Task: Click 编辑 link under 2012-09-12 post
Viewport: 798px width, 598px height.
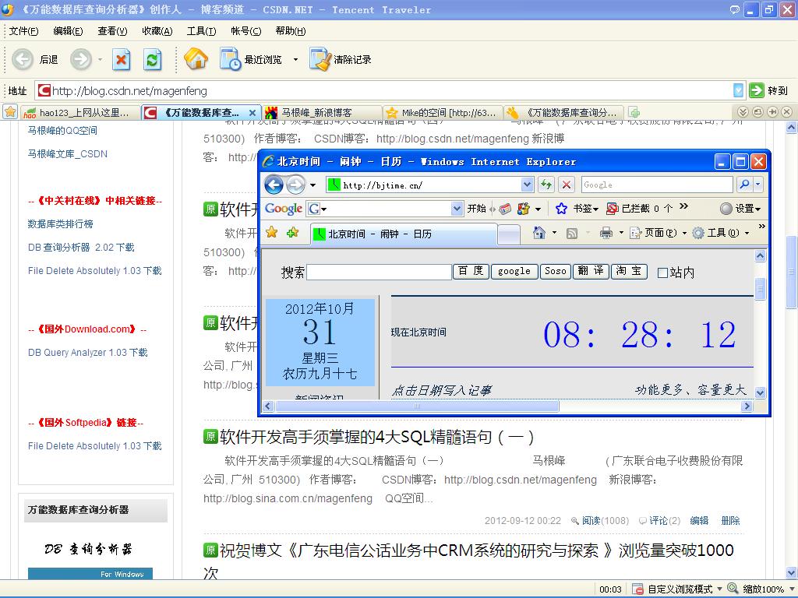Action: 699,520
